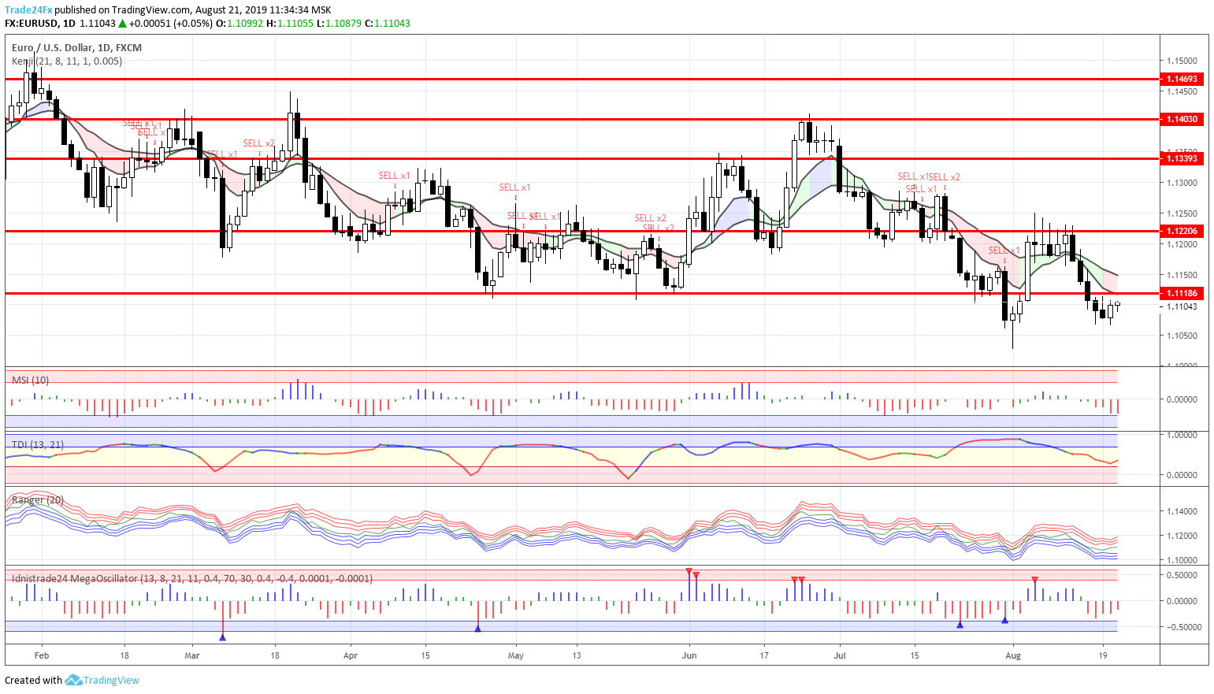Click the O:1.10992 open value in header
The width and height of the screenshot is (1214, 694).
pos(239,24)
